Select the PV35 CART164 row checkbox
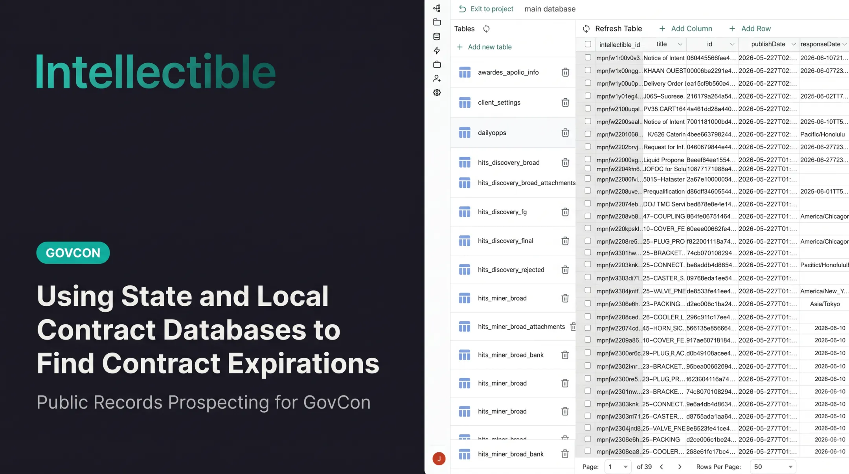This screenshot has width=849, height=474. pyautogui.click(x=588, y=108)
